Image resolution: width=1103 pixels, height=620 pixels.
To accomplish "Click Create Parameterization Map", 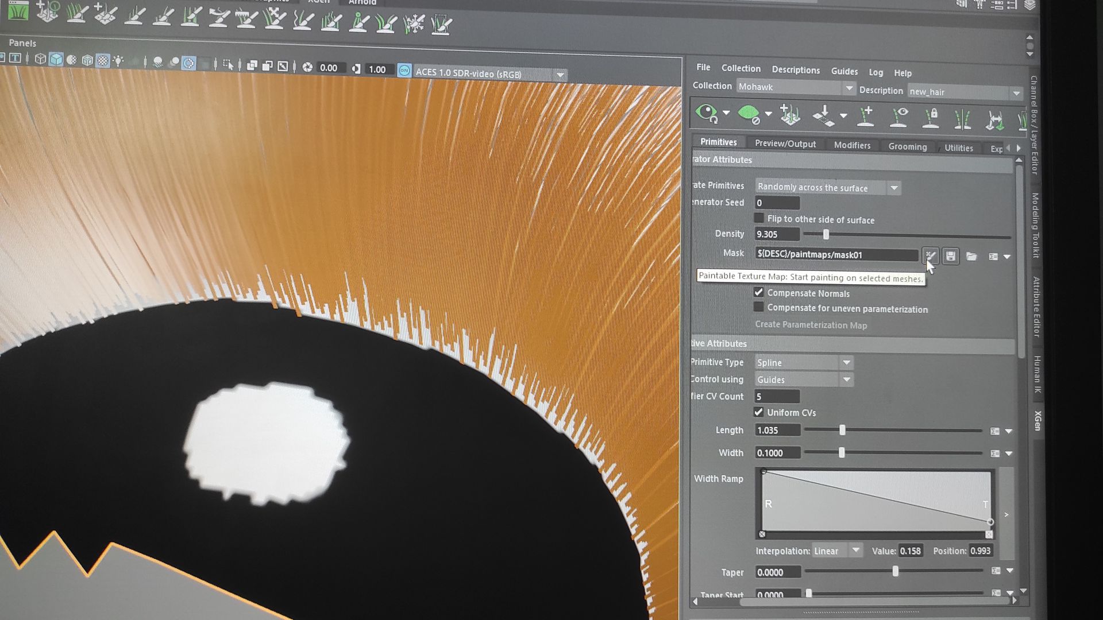I will pyautogui.click(x=811, y=325).
